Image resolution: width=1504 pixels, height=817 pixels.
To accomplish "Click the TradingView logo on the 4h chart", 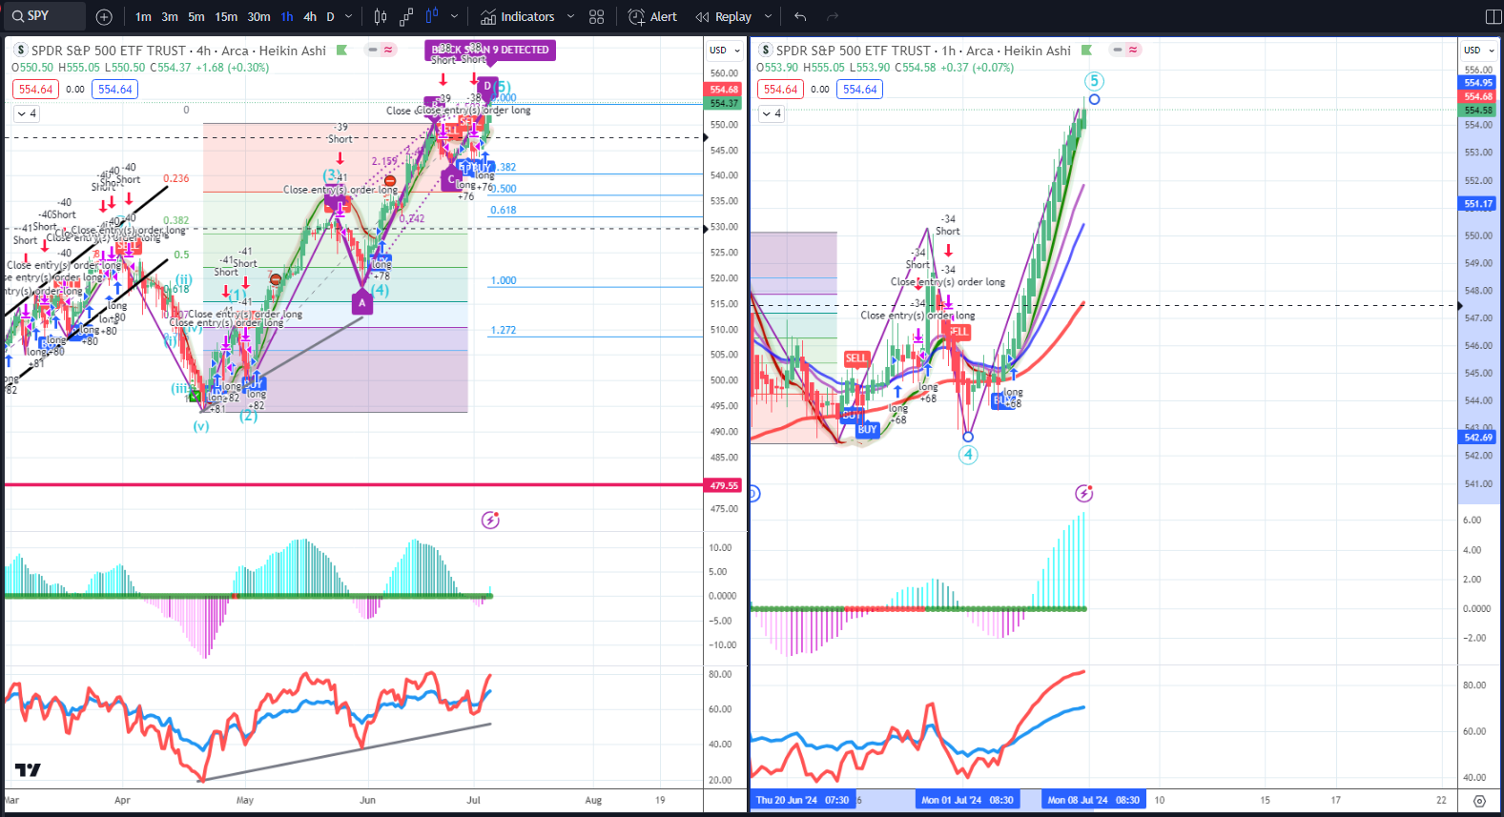I will click(28, 770).
